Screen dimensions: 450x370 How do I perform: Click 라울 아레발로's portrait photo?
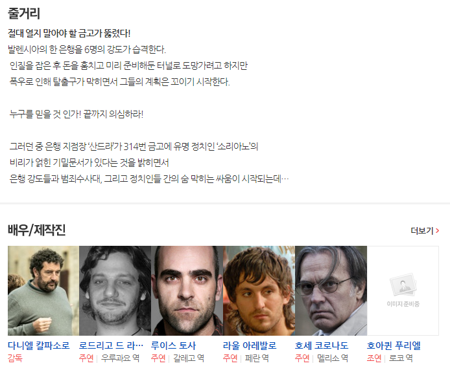click(259, 290)
